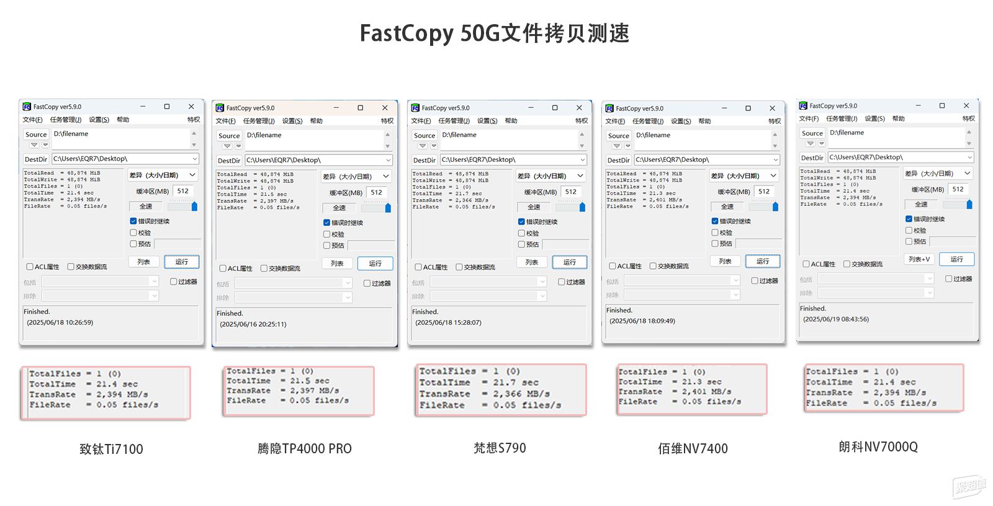Open 设置(S) menu in Ti7100 window
993x506 pixels.
tap(99, 120)
